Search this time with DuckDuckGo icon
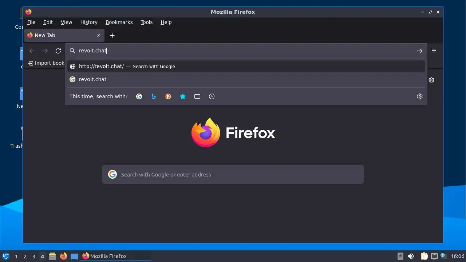 [168, 96]
